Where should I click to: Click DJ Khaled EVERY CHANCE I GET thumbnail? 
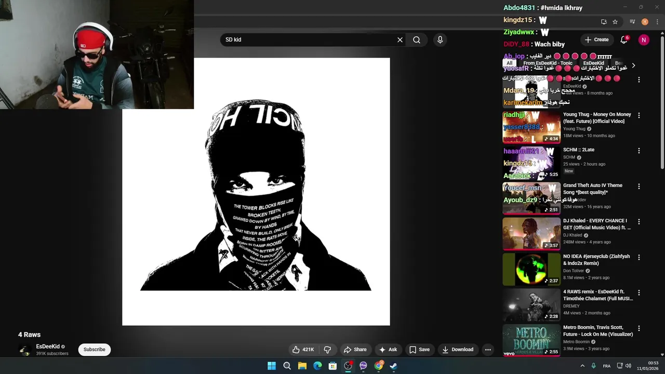click(531, 234)
